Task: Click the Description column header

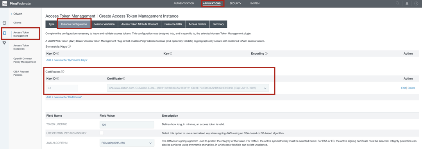Action: pos(170,116)
